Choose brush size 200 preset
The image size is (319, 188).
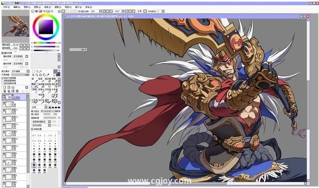tap(39, 166)
